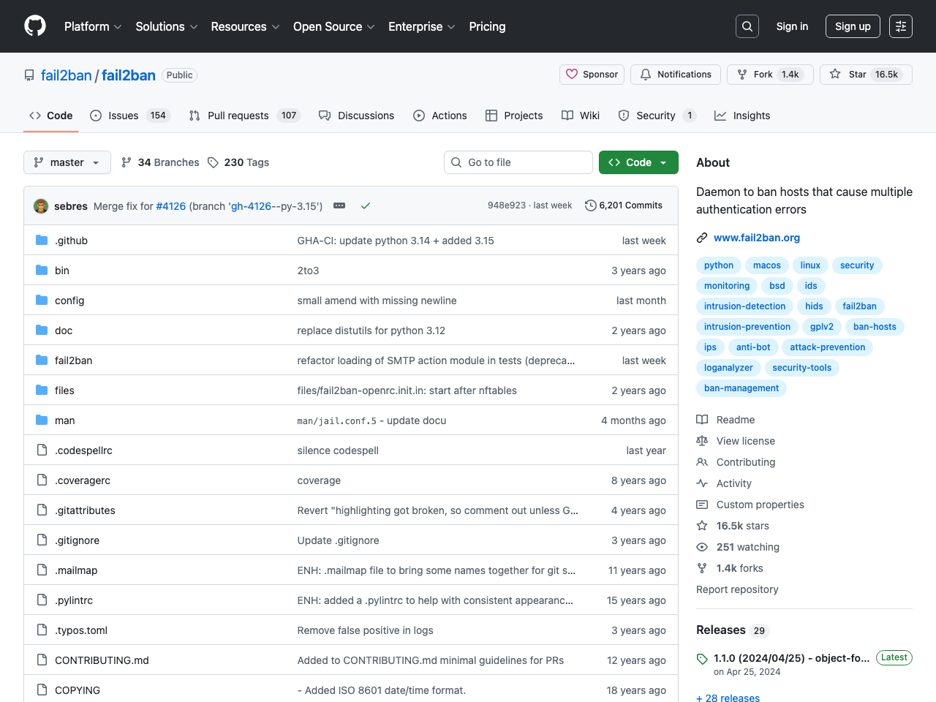
Task: Open search with the magnifier icon
Action: pos(747,26)
